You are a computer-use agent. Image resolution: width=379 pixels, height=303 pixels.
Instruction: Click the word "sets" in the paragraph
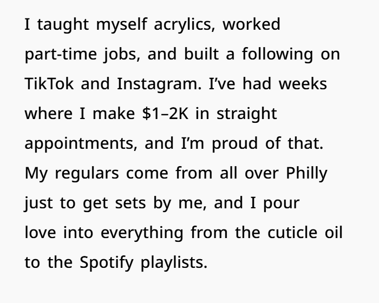point(130,203)
